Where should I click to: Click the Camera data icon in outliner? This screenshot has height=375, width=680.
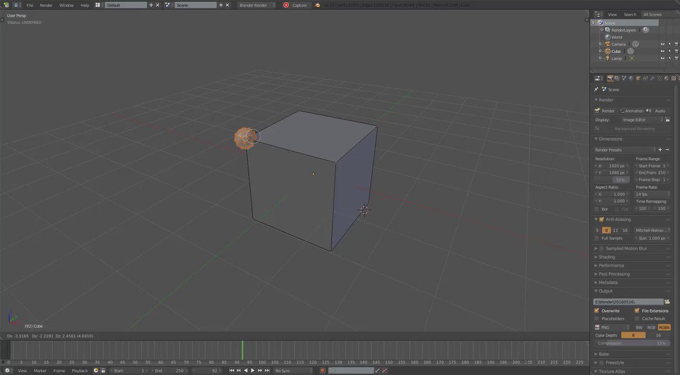click(635, 44)
